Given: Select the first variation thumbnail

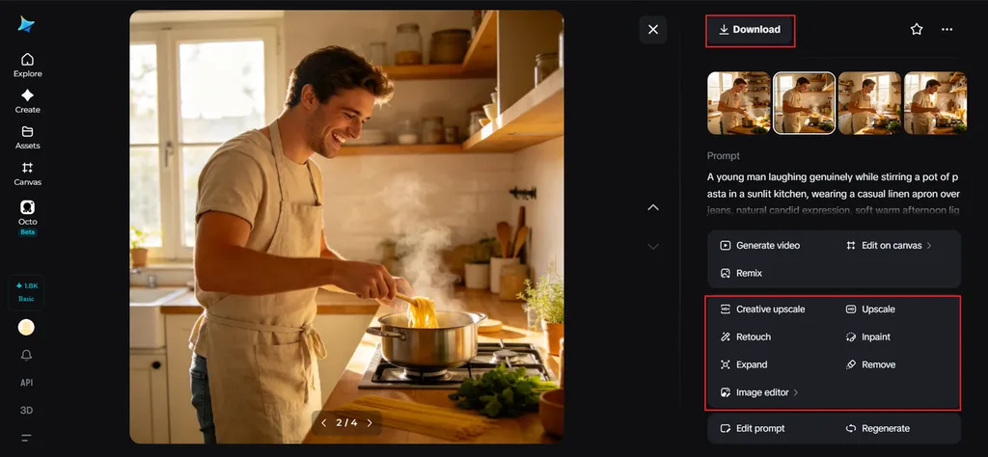Looking at the screenshot, I should [x=739, y=102].
